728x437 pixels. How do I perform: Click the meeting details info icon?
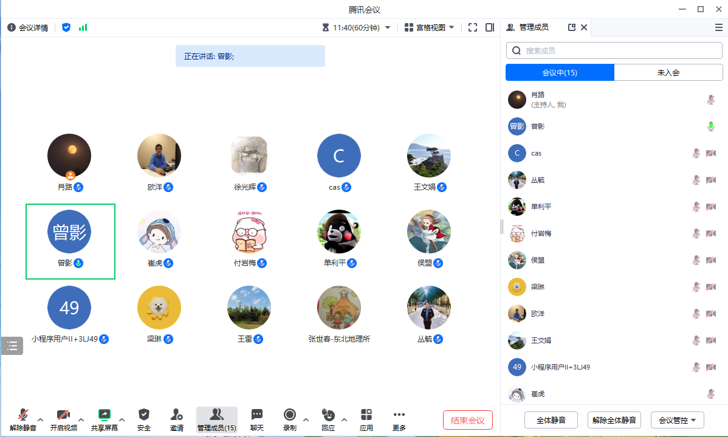12,27
